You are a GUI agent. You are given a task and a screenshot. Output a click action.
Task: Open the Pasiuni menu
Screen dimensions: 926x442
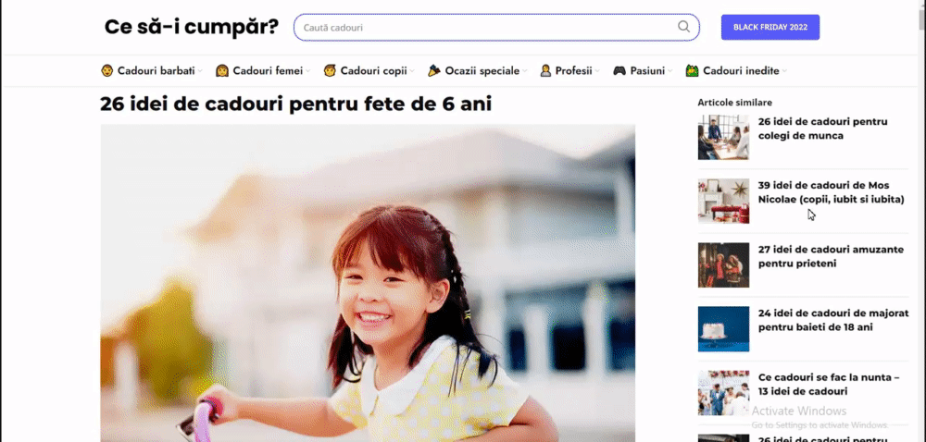[647, 70]
